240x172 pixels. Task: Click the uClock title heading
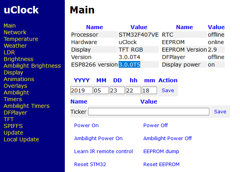(21, 10)
